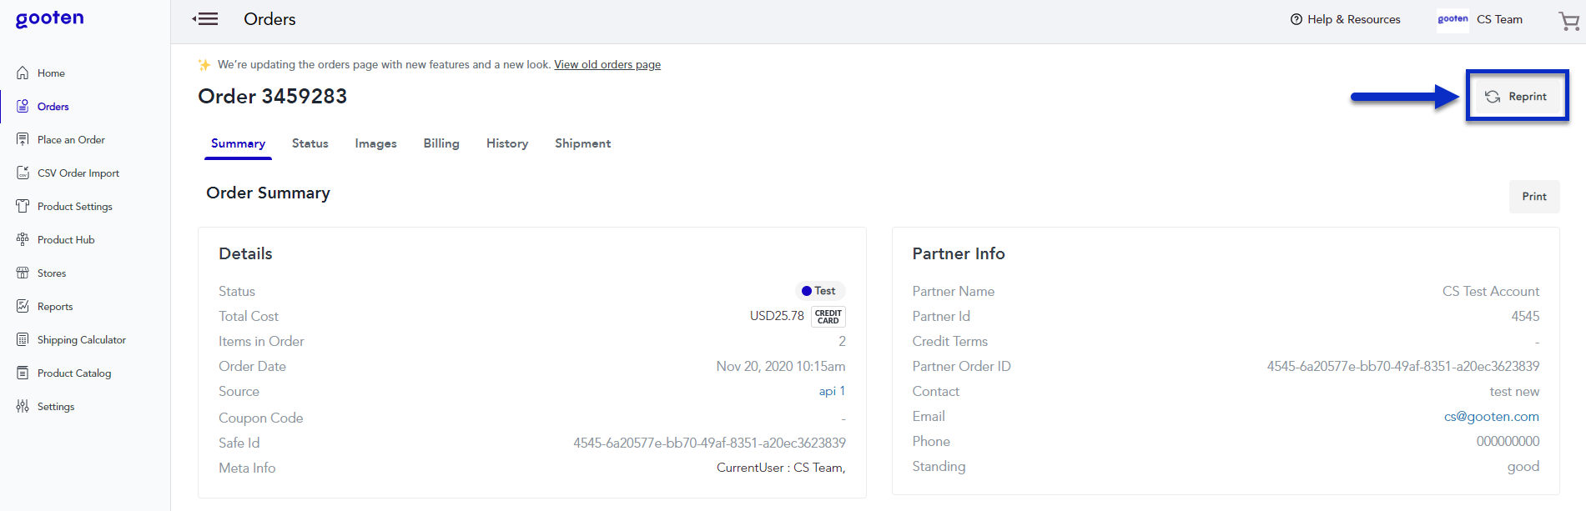Select the Product Settings shirt icon
This screenshot has width=1586, height=511.
pos(23,207)
